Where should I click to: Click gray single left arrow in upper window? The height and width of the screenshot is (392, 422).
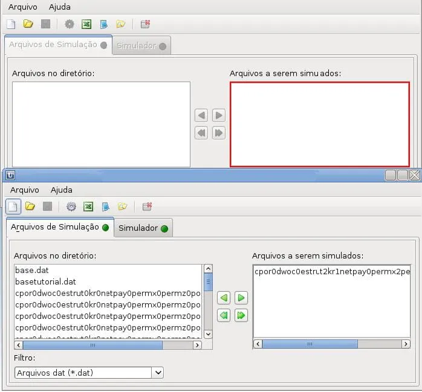tap(201, 115)
